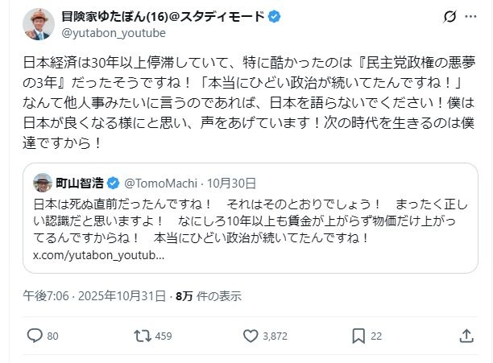Click verified badge next to 町山智浩

pyautogui.click(x=114, y=182)
